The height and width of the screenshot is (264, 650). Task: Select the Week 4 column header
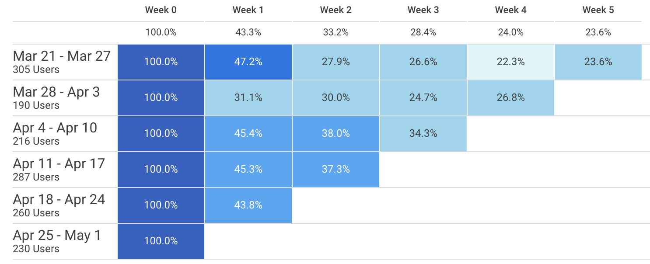(510, 10)
